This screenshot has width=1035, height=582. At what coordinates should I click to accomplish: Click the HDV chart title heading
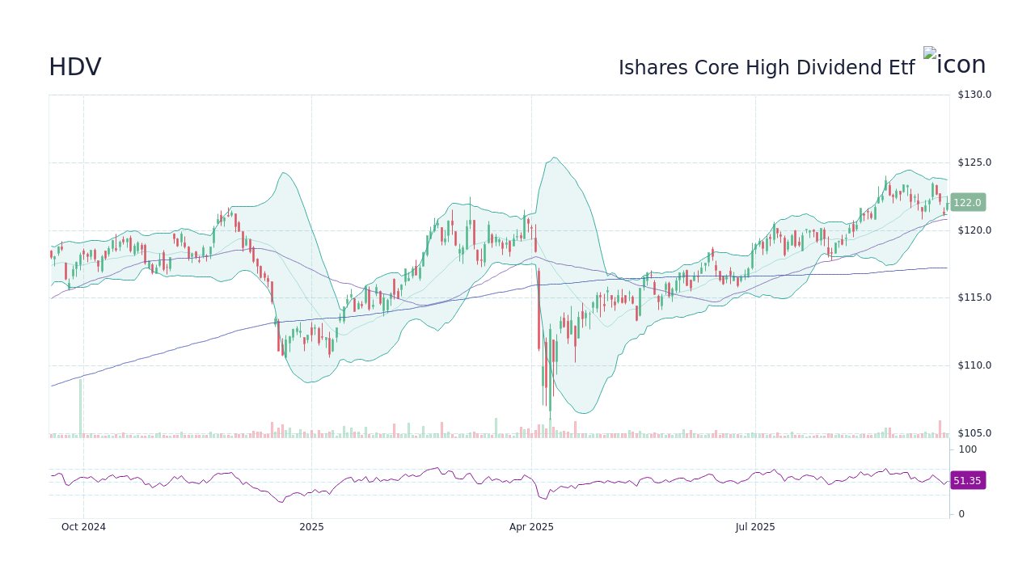click(x=74, y=66)
